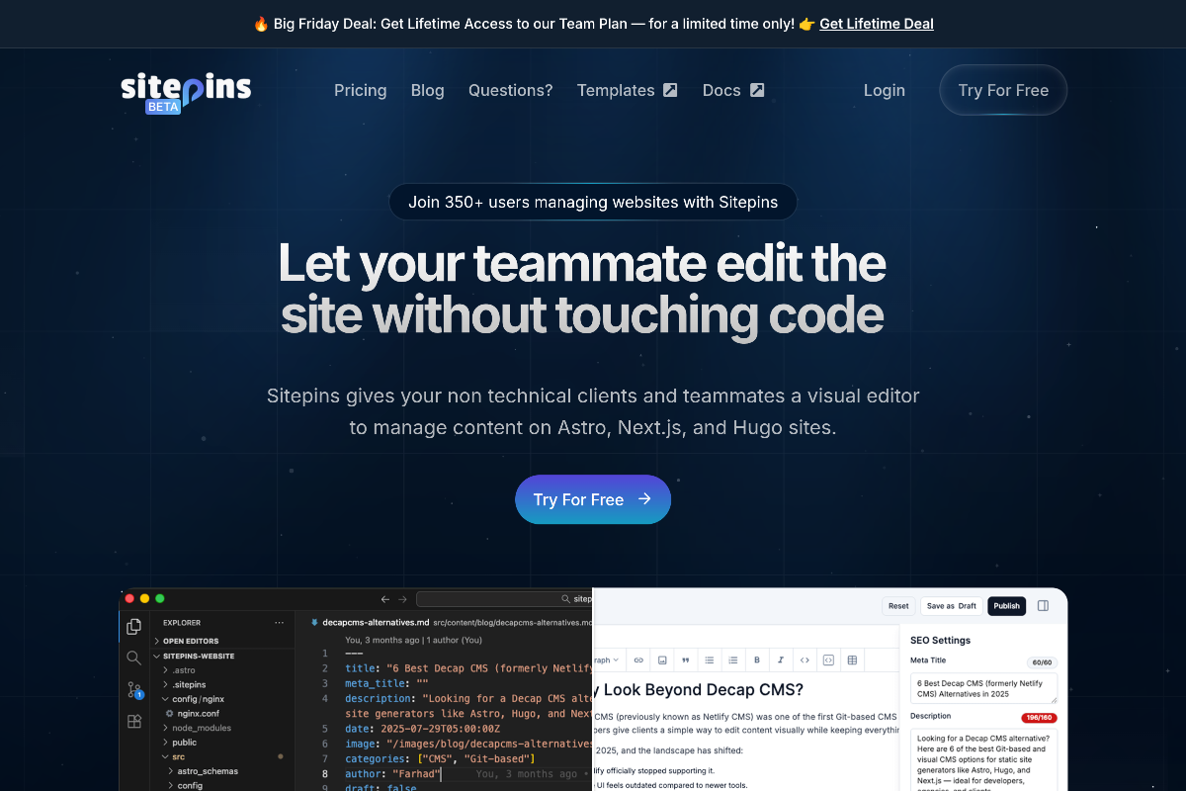Viewport: 1186px width, 791px height.
Task: Click the italic formatting icon
Action: pyautogui.click(x=781, y=659)
